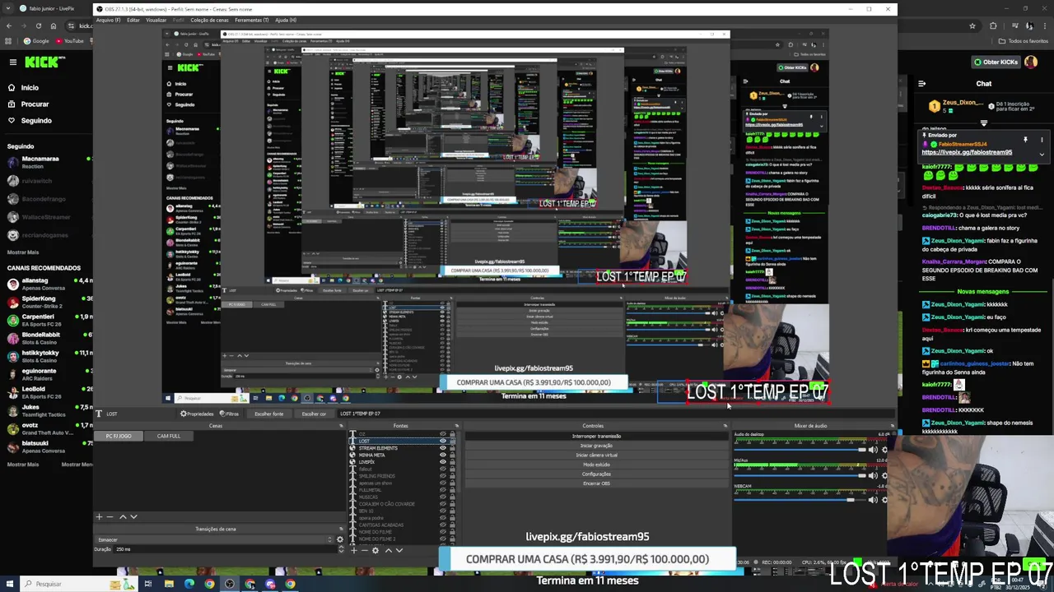Move scene up with arrow icon
1054x592 pixels.
pyautogui.click(x=123, y=516)
